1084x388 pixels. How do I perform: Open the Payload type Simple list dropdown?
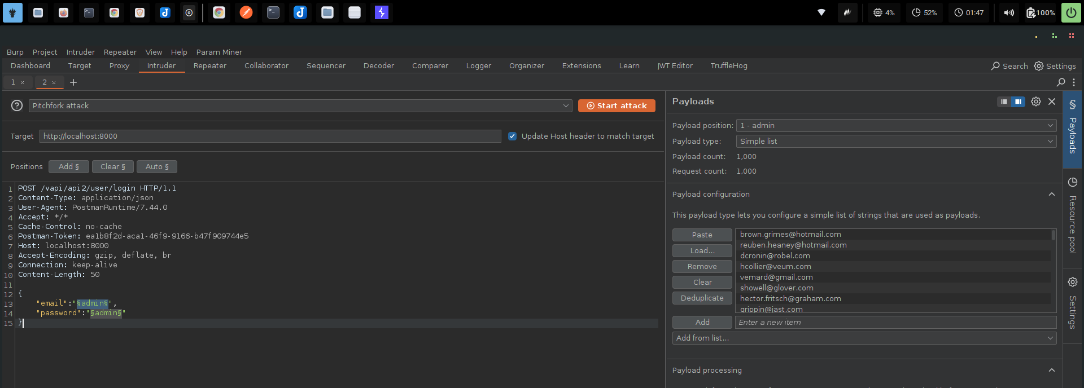click(896, 141)
